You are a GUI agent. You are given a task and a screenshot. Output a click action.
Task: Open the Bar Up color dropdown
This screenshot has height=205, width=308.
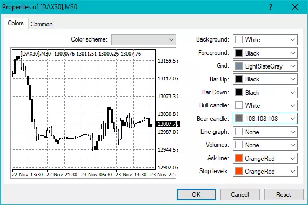265,79
